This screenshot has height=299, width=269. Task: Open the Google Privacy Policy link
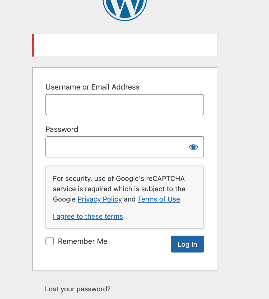[x=100, y=199]
